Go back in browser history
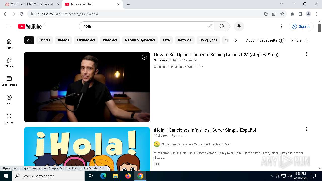This screenshot has width=322, height=181. click(6, 14)
